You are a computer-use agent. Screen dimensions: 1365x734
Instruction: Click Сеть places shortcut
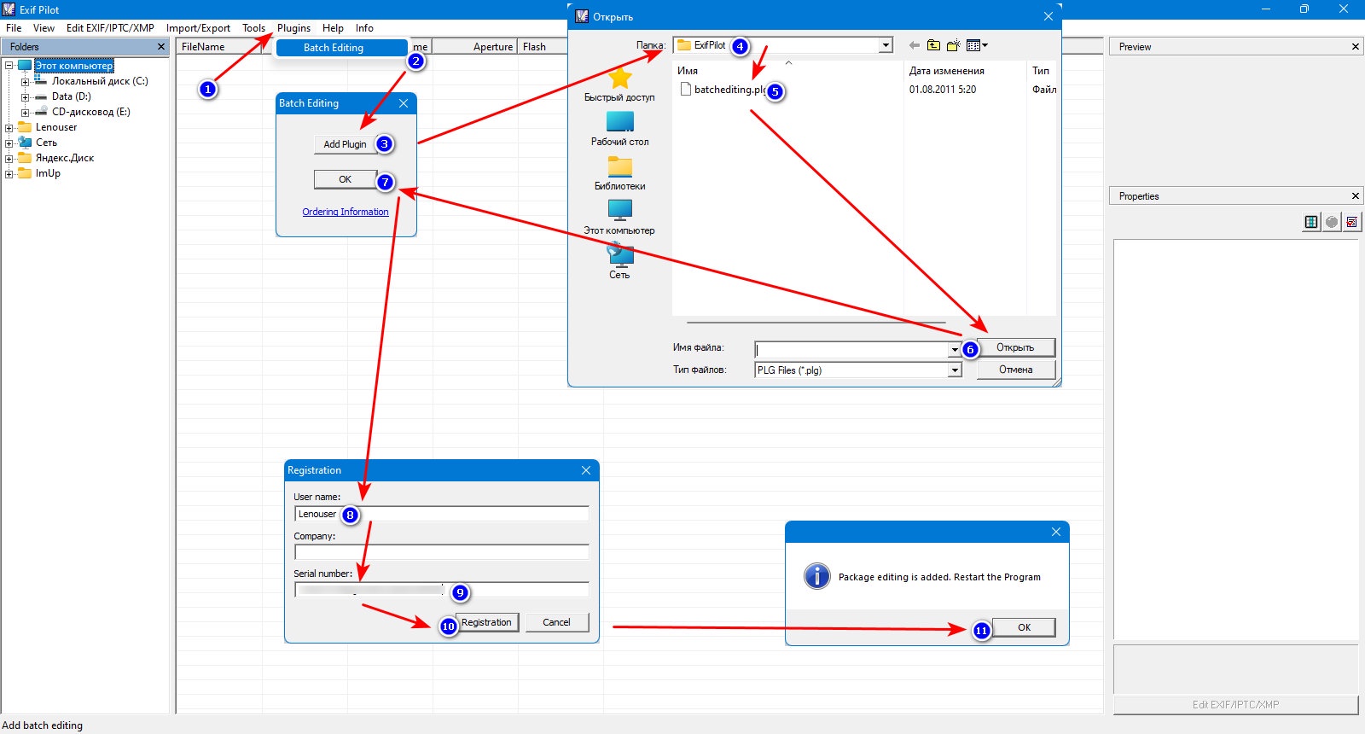pos(619,259)
